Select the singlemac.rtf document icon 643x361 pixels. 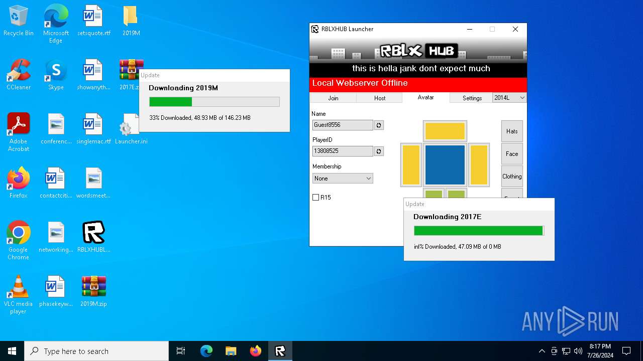[94, 129]
